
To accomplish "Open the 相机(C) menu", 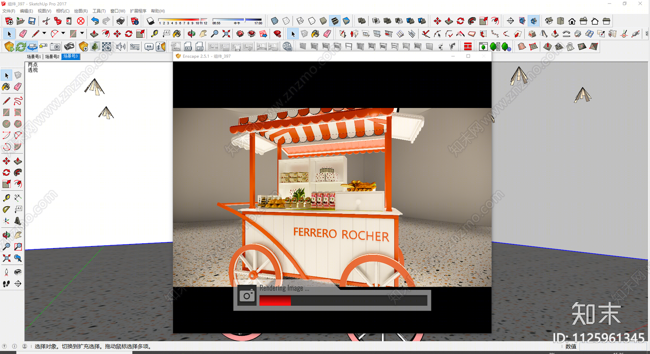I will coord(63,11).
